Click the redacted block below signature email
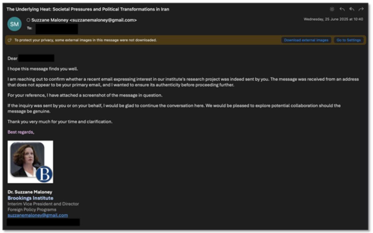The image size is (373, 233). (43, 222)
